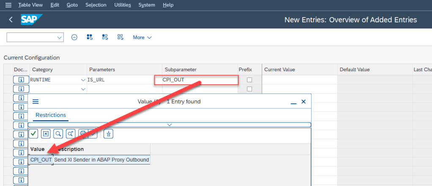
Task: Click the Delete (minus circle) toolbar icon
Action: pos(74,37)
